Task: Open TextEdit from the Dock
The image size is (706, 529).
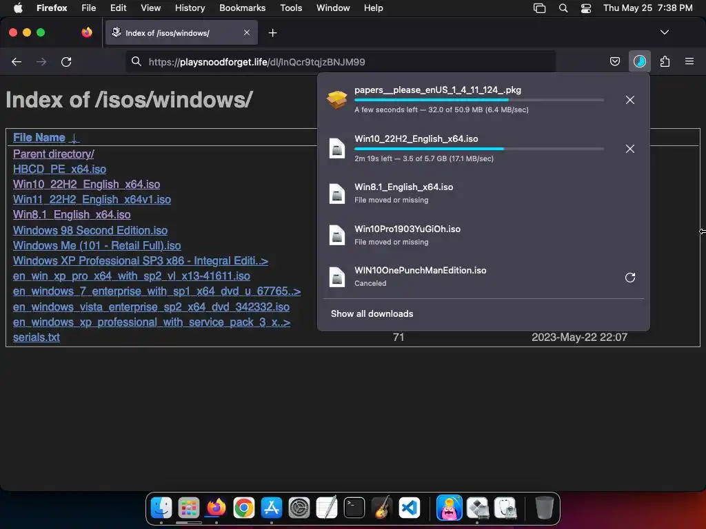Action: [x=327, y=508]
